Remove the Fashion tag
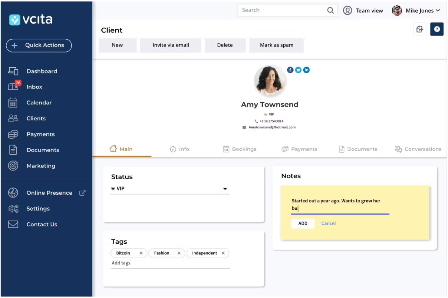The image size is (448, 298). [x=179, y=253]
